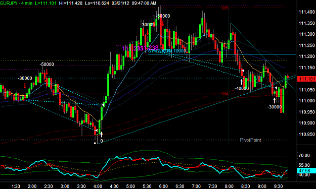Select the 111.000 price axis label
The height and width of the screenshot is (189, 316).
tap(306, 101)
